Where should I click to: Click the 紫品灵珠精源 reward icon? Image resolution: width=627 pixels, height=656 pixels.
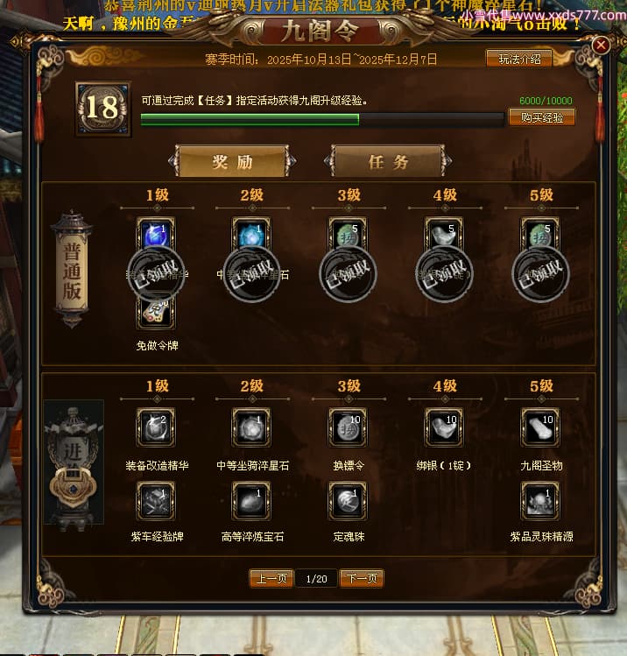click(x=540, y=501)
